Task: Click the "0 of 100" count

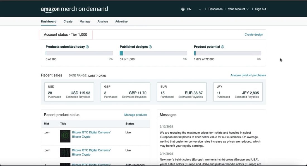Action: [51, 59]
